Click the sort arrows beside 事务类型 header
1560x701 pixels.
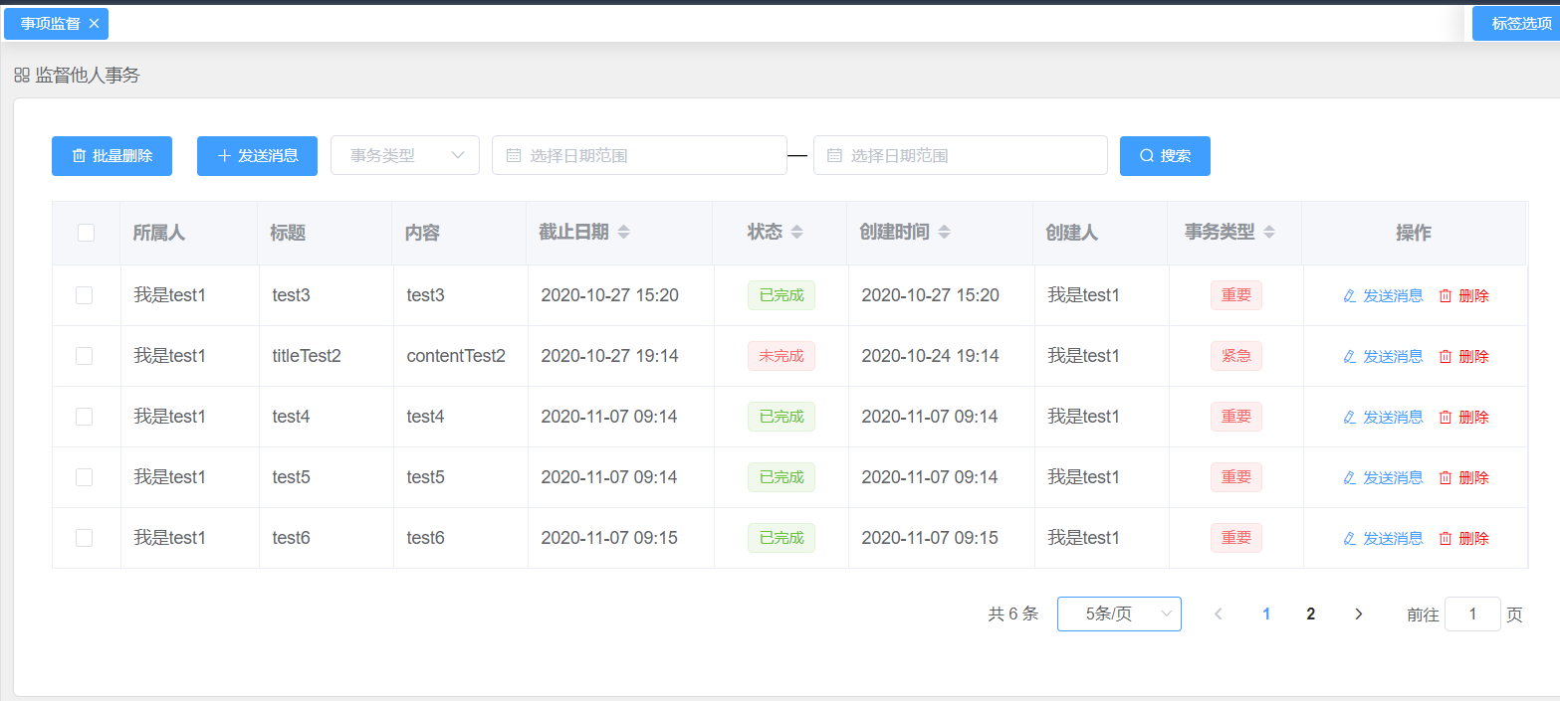pyautogui.click(x=1269, y=233)
